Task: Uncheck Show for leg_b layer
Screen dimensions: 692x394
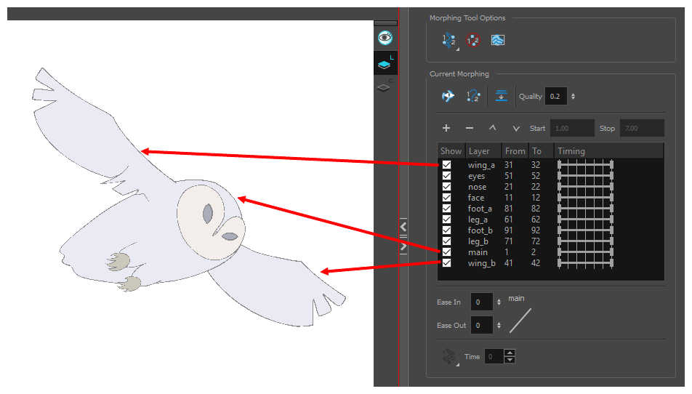Action: pyautogui.click(x=446, y=241)
